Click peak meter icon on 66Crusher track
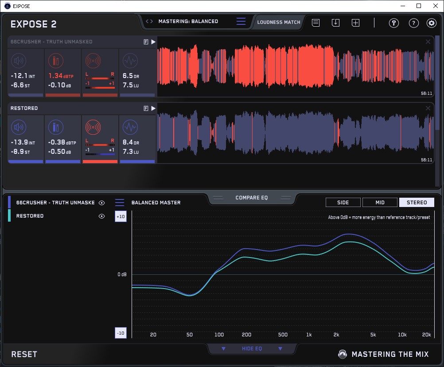 (x=56, y=61)
